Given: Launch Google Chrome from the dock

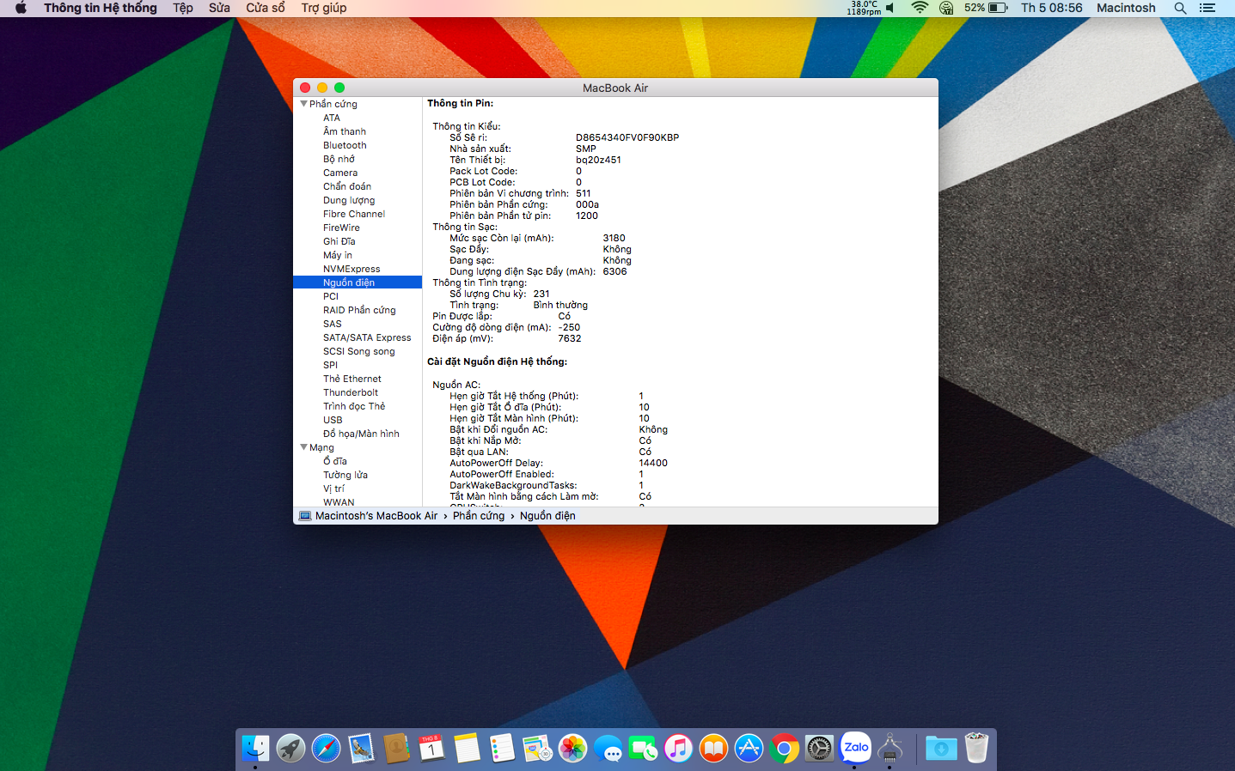Looking at the screenshot, I should pos(784,749).
